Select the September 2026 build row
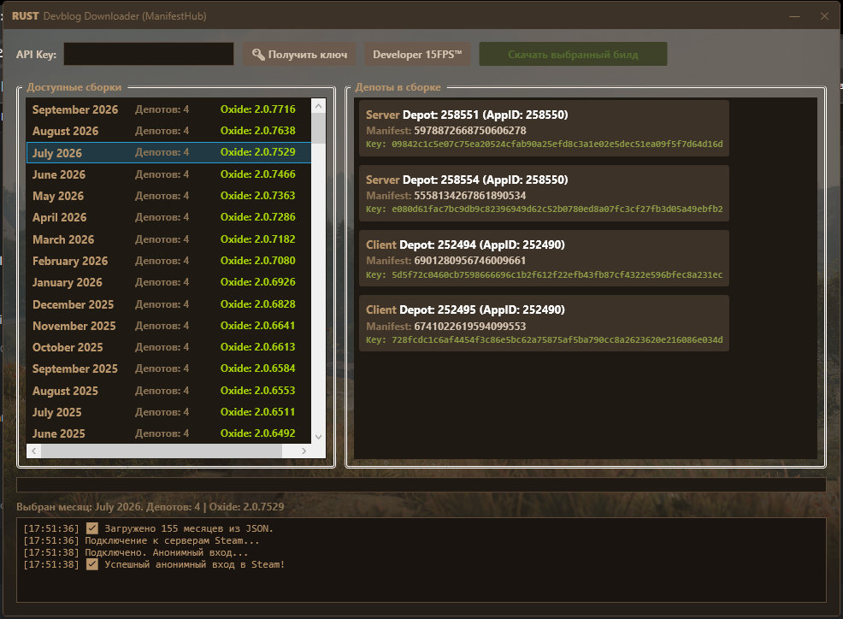This screenshot has width=843, height=619. [x=168, y=109]
